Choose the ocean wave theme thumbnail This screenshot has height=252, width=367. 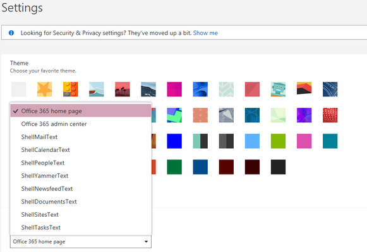pos(97,89)
